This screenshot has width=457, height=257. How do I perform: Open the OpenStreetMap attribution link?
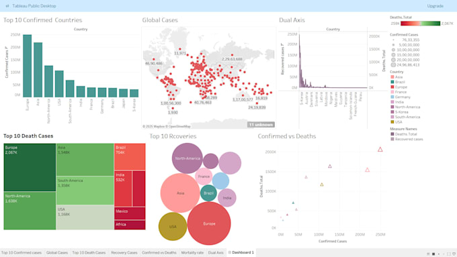[179, 126]
